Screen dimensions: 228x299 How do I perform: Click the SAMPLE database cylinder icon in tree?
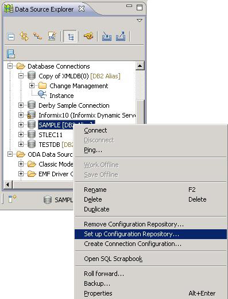[32, 124]
